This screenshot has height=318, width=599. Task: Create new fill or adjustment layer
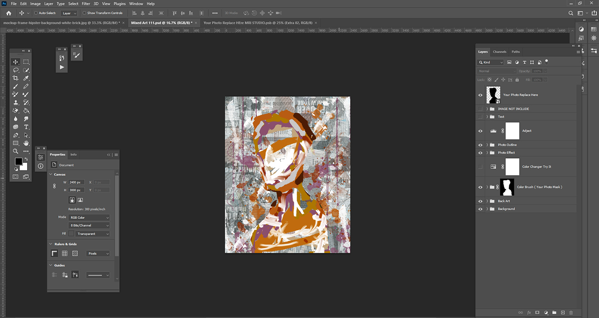click(x=546, y=312)
